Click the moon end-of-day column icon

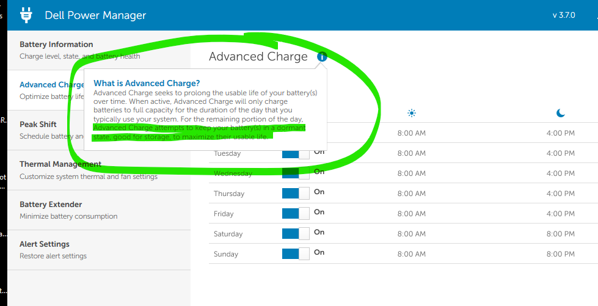point(560,113)
